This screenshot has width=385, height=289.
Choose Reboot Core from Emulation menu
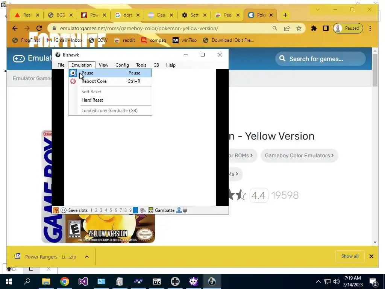pos(110,81)
